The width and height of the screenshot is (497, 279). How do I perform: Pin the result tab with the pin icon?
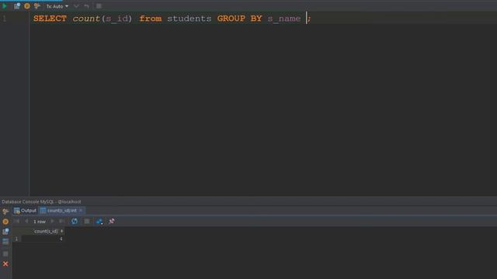[111, 221]
